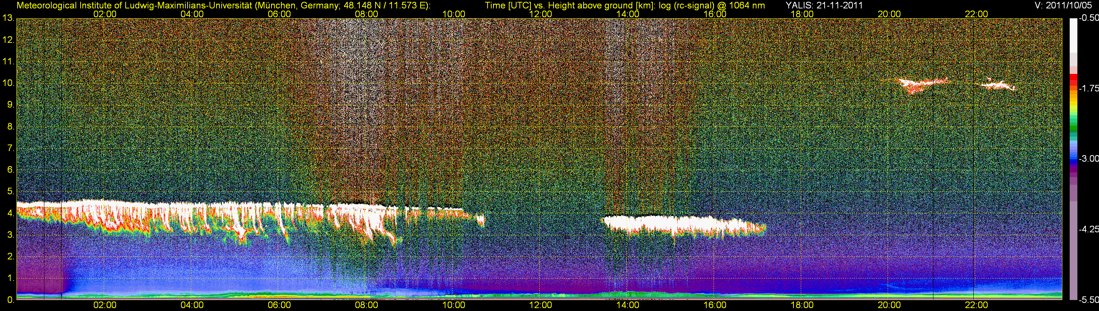
Task: Click the height axis label '12.'
Action: click(x=8, y=40)
